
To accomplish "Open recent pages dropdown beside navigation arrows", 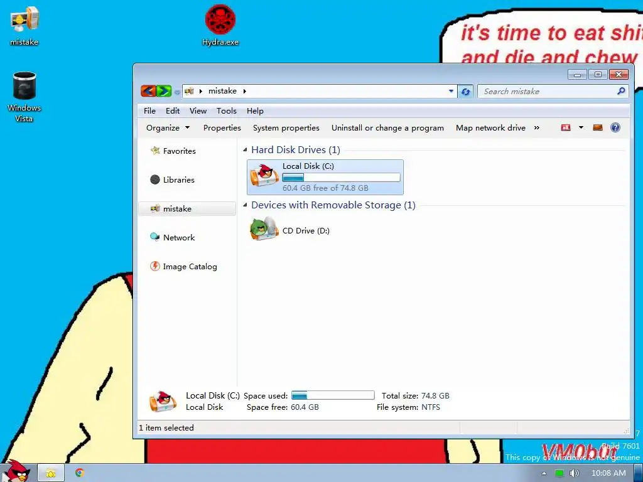I will click(176, 92).
